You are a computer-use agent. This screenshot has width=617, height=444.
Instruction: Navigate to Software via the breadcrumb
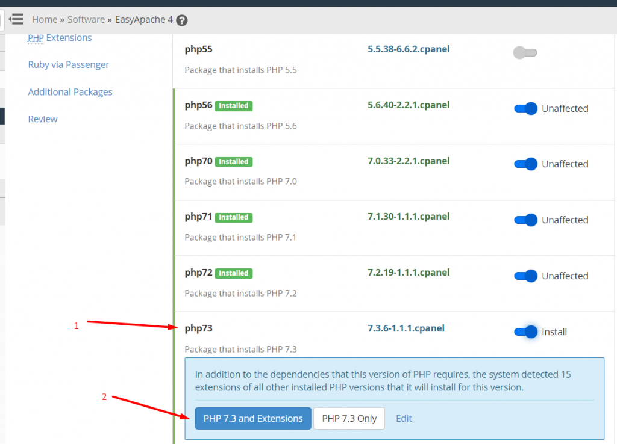(x=86, y=19)
